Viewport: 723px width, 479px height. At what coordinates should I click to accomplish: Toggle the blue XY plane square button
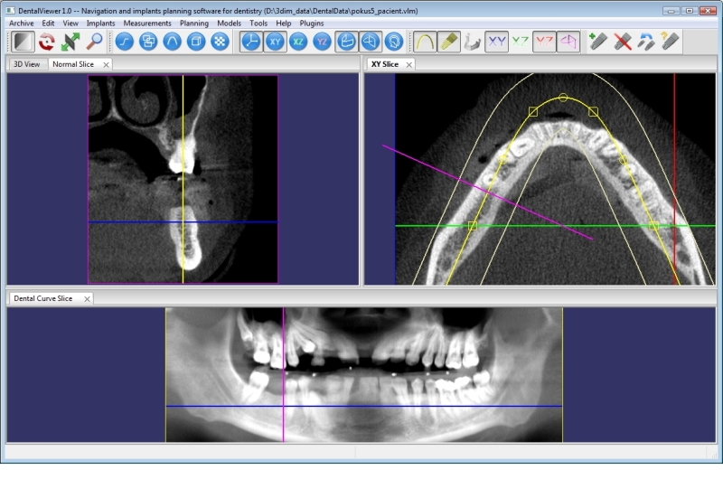pyautogui.click(x=496, y=42)
